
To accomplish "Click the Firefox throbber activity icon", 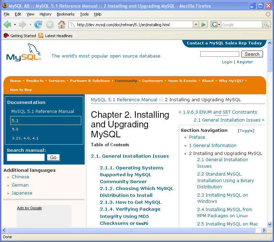I will (268, 14).
